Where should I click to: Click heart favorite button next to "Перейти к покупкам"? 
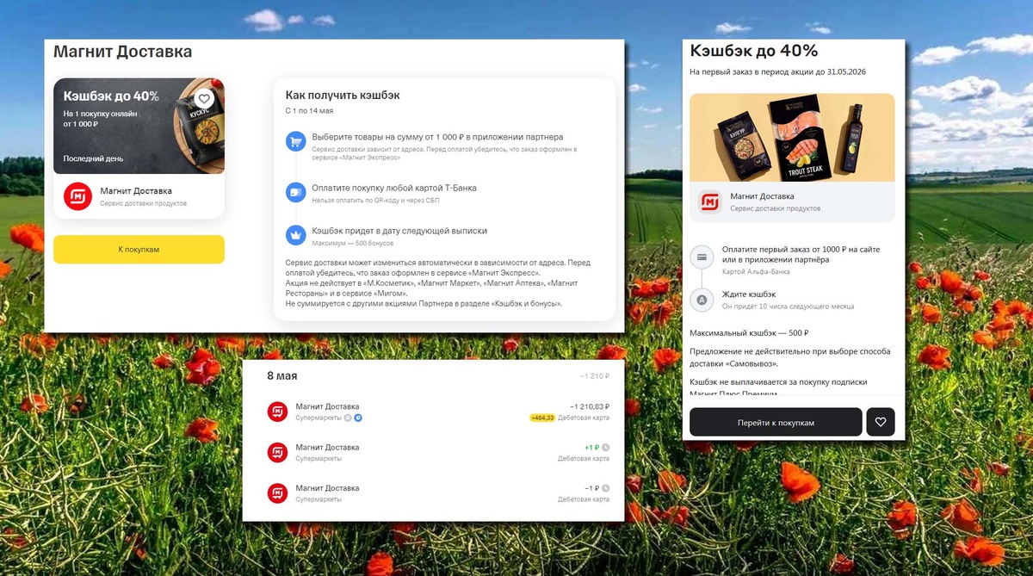click(881, 422)
